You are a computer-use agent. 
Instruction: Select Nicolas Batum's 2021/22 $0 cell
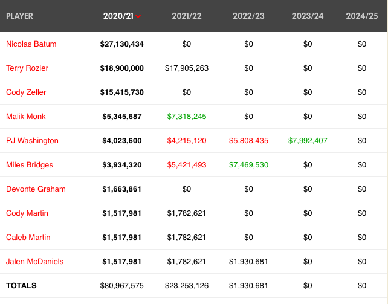[187, 44]
